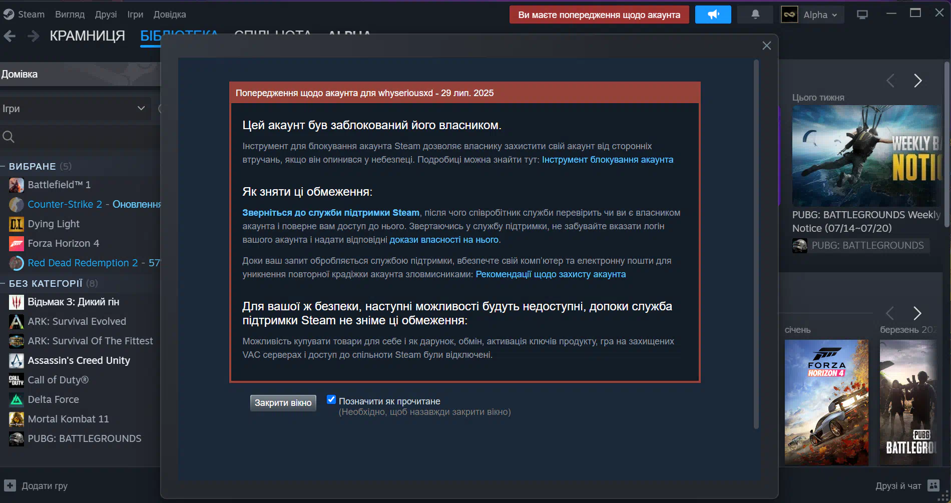The height and width of the screenshot is (503, 951).
Task: Click the library search magnifier icon
Action: point(9,136)
